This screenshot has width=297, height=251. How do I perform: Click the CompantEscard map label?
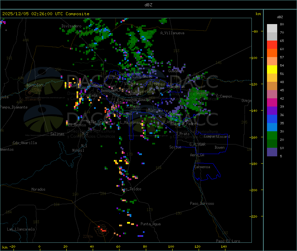click(x=217, y=137)
